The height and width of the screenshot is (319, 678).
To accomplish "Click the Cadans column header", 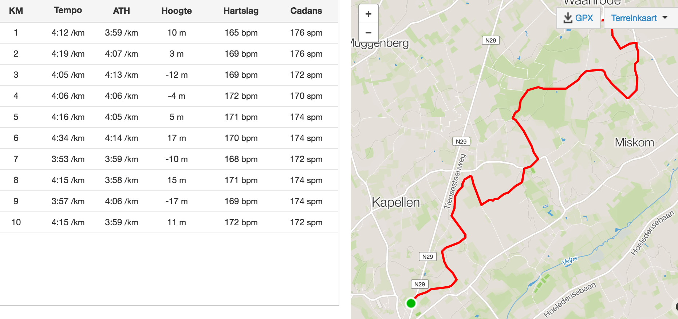I will point(306,11).
